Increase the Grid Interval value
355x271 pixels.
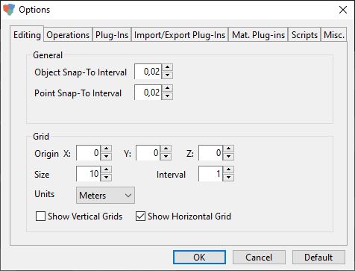(x=229, y=170)
